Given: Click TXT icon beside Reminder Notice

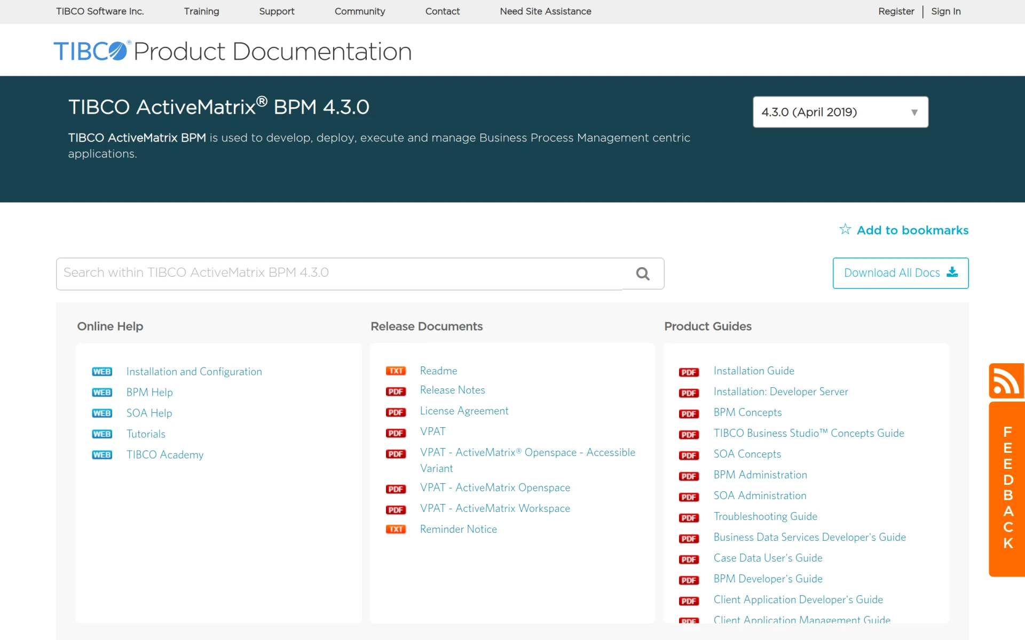Looking at the screenshot, I should [x=396, y=529].
